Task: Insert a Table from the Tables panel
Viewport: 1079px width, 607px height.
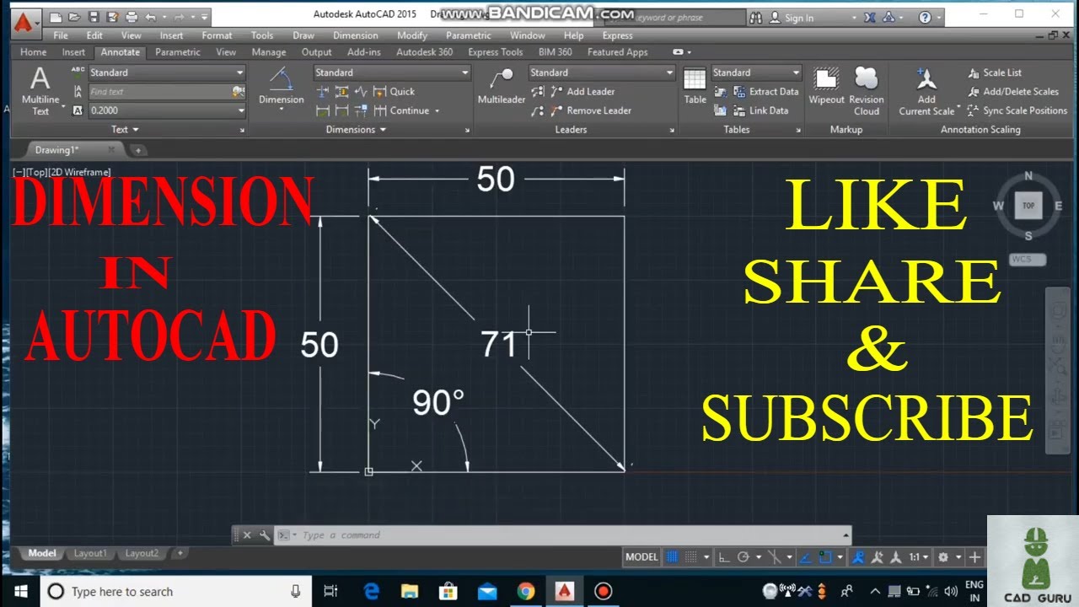Action: [x=695, y=86]
